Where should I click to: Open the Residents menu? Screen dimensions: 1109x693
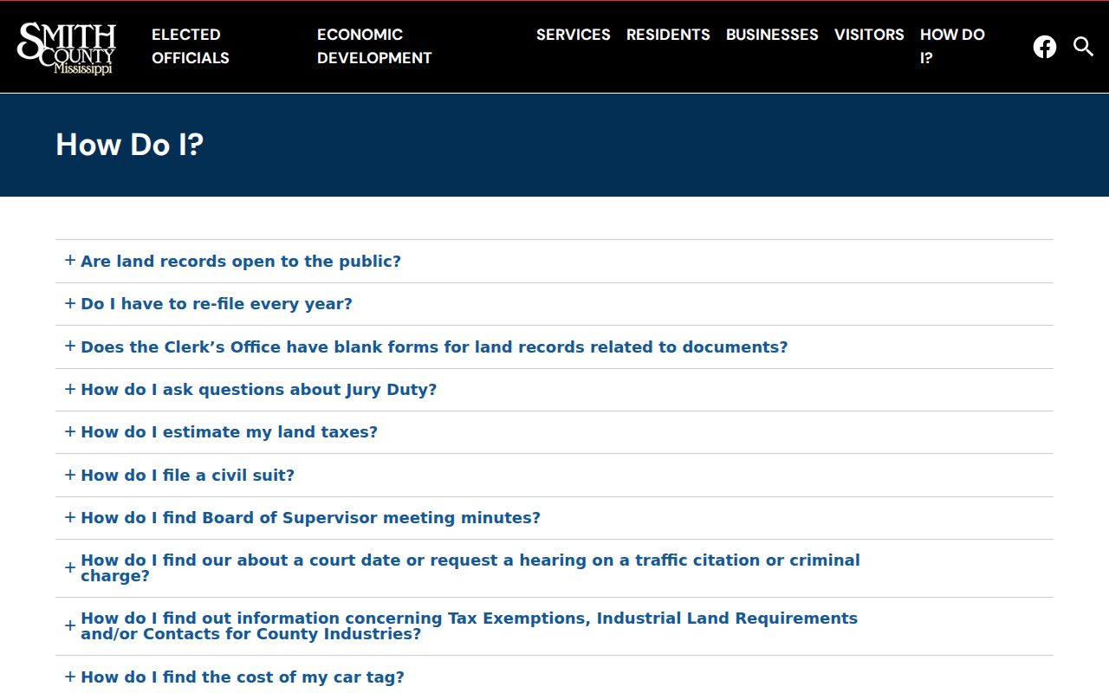click(668, 35)
